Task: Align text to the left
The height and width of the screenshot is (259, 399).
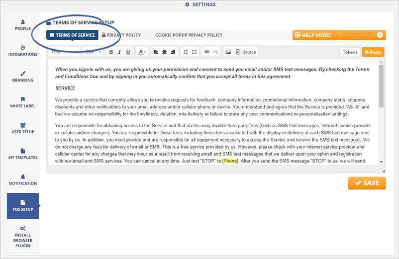Action: pyautogui.click(x=156, y=52)
